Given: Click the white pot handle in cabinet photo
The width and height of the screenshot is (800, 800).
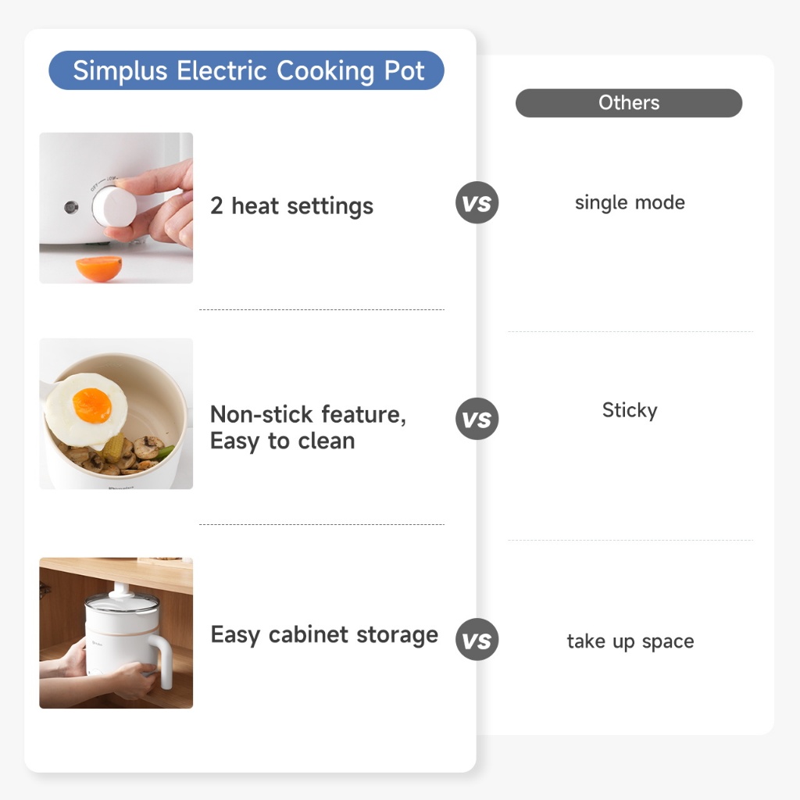Looking at the screenshot, I should (162, 659).
